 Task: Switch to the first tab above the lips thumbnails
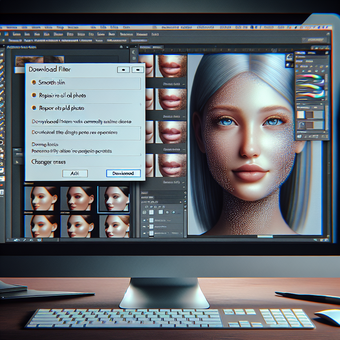pyautogui.click(x=145, y=47)
